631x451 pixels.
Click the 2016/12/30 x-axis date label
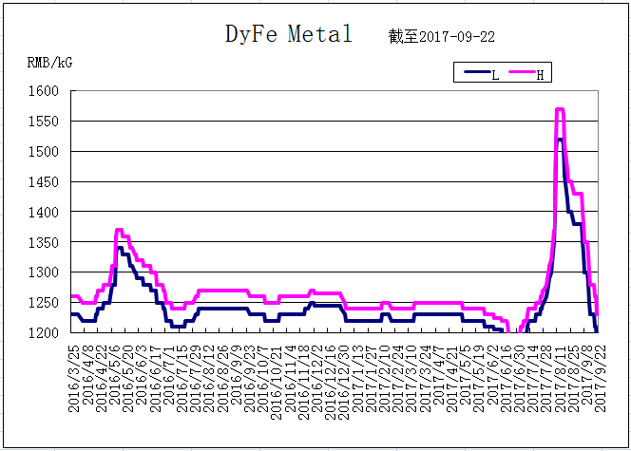coord(343,383)
